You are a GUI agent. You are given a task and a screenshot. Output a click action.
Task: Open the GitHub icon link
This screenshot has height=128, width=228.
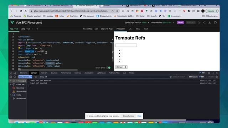(215, 22)
